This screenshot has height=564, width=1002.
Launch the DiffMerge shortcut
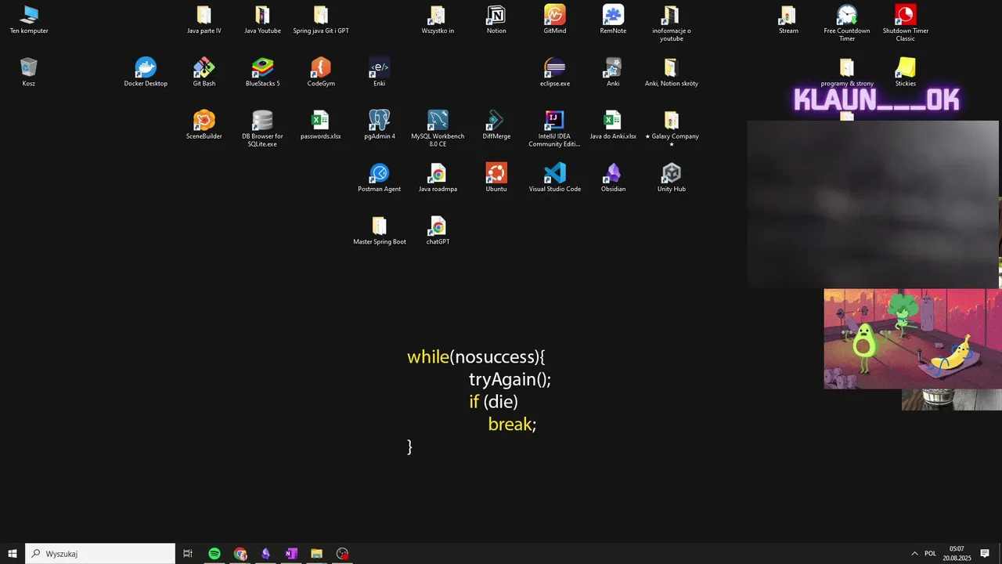tap(496, 125)
